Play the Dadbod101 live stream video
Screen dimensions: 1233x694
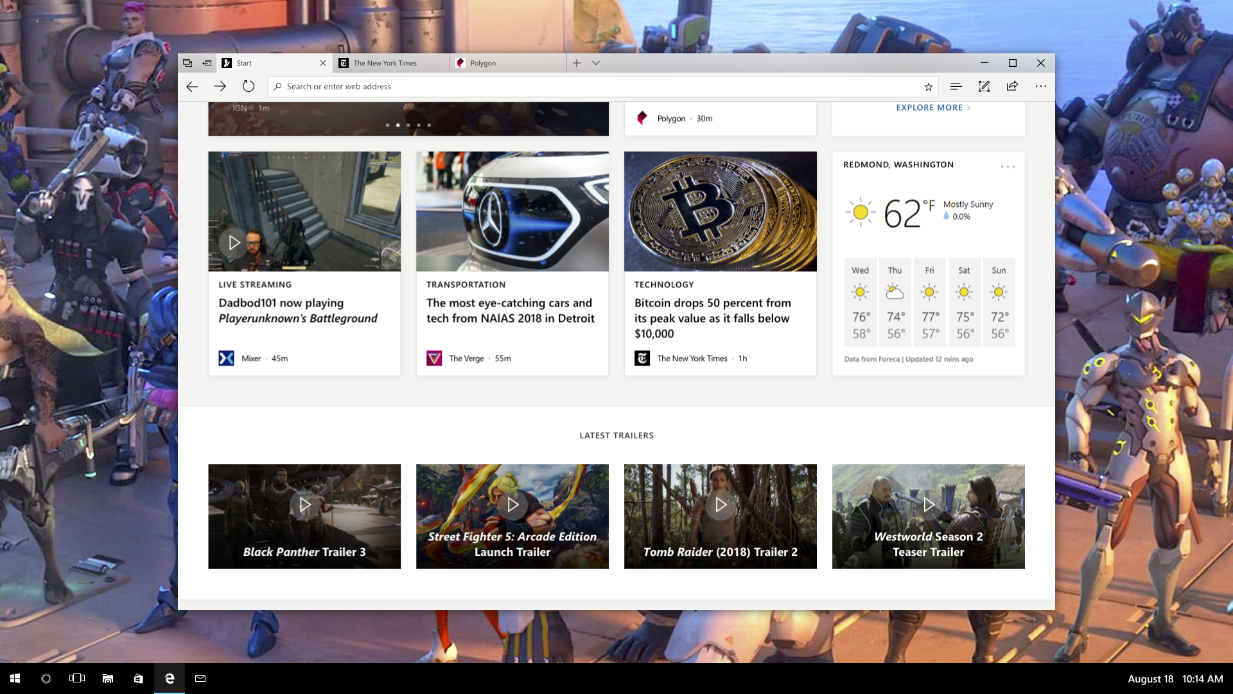click(x=234, y=243)
